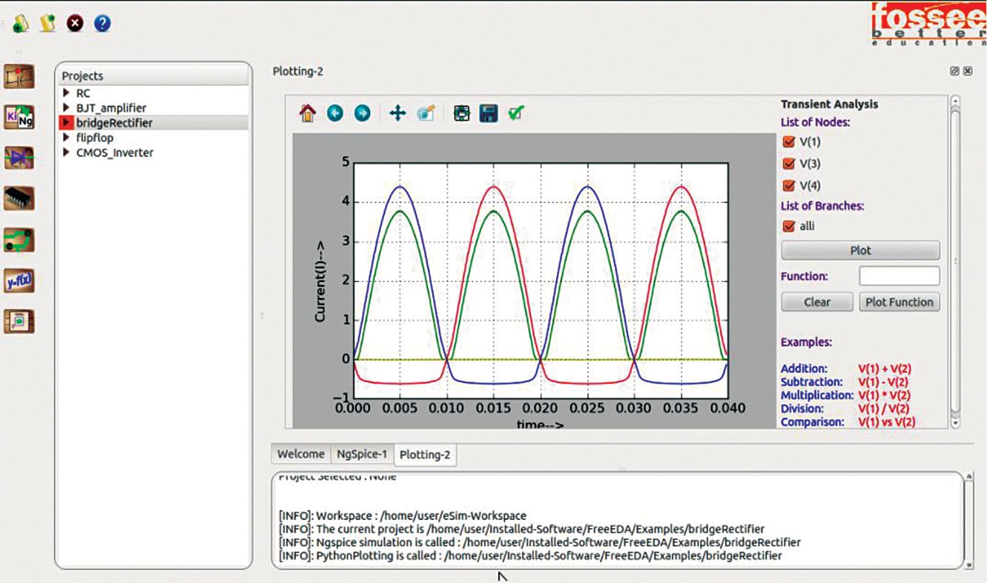Open the model editor y=f(x) icon
Screen dimensions: 987x583
coord(19,281)
